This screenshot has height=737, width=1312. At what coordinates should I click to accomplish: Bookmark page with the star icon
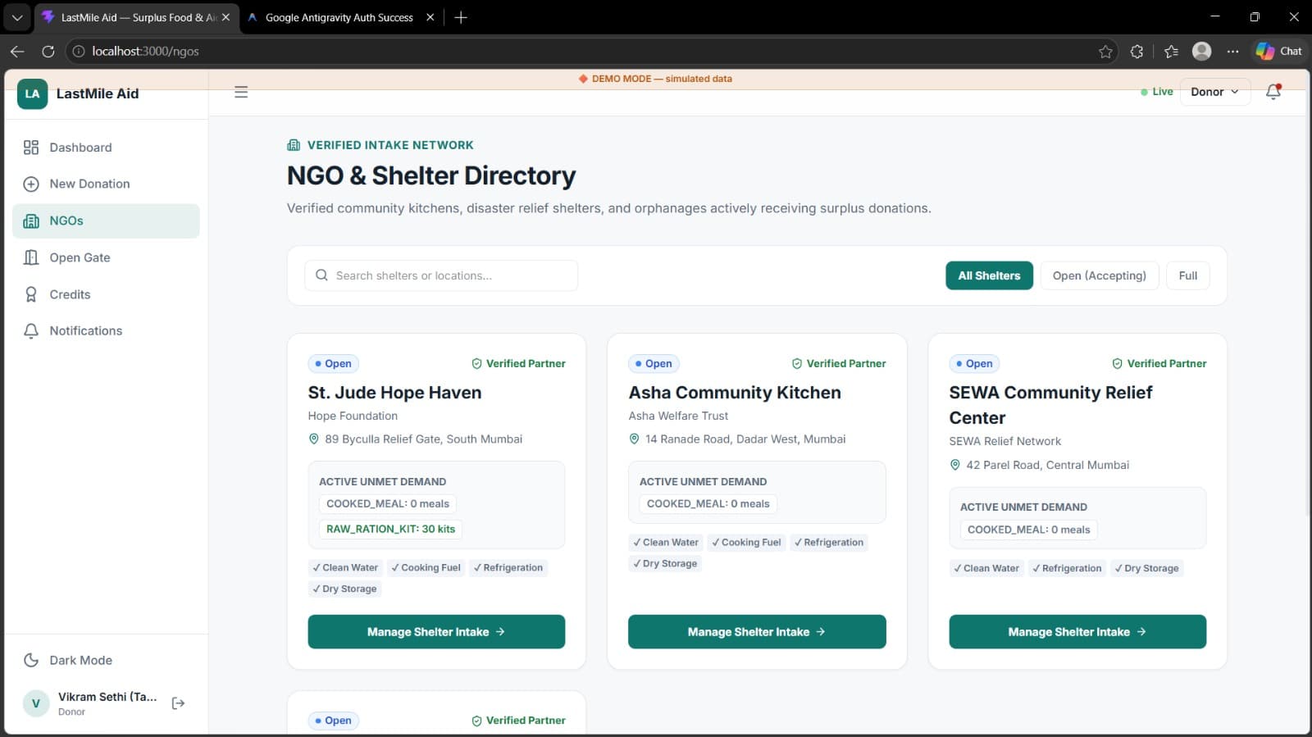[x=1105, y=51]
